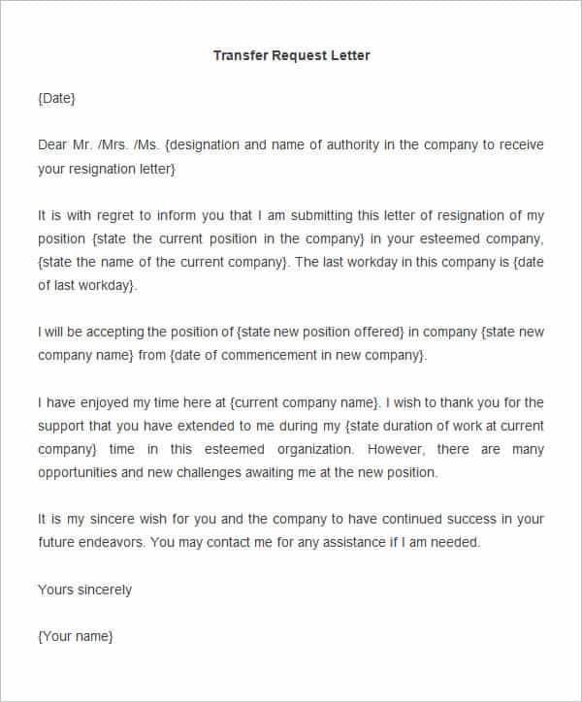Click the 'of last workday}' text
Screen dimensions: 582x702
87,286
